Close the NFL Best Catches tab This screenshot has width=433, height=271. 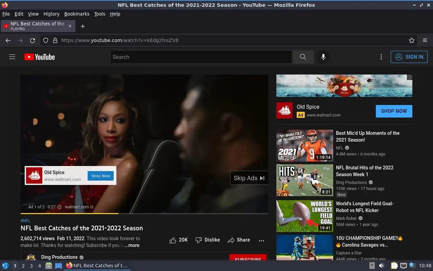pos(70,26)
